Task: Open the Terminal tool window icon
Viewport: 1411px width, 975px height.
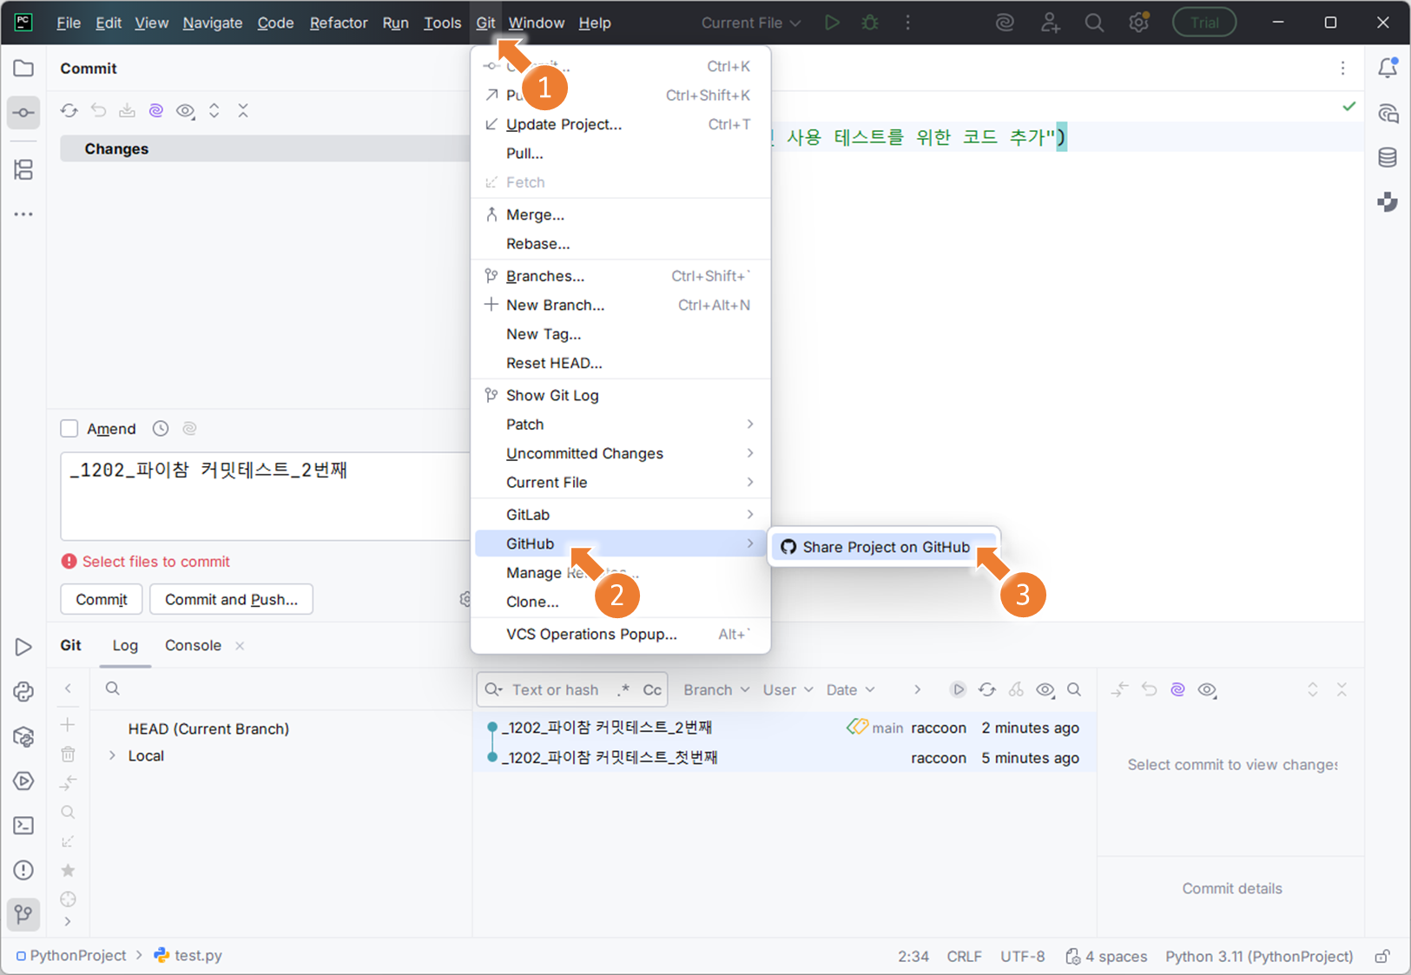Action: (x=23, y=826)
